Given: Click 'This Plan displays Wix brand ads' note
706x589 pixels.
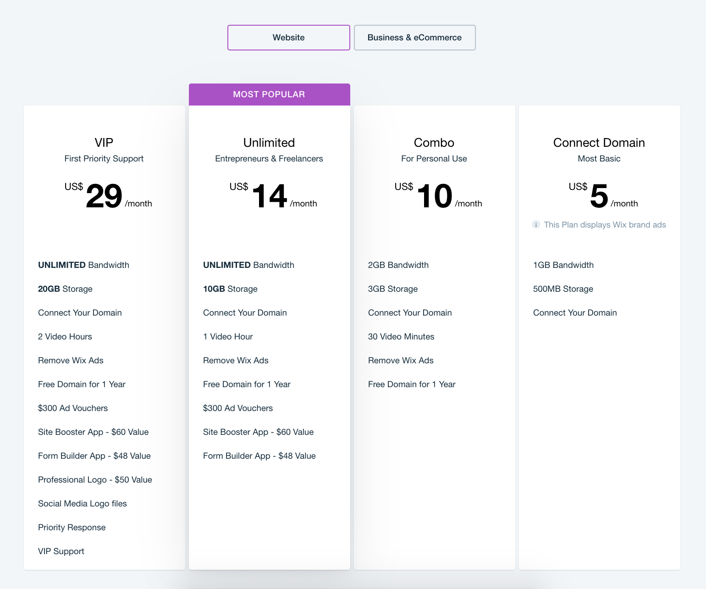Looking at the screenshot, I should pyautogui.click(x=605, y=225).
